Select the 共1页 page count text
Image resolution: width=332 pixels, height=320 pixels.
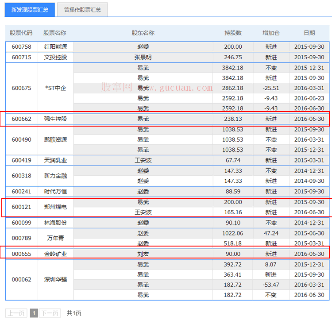click(x=74, y=313)
